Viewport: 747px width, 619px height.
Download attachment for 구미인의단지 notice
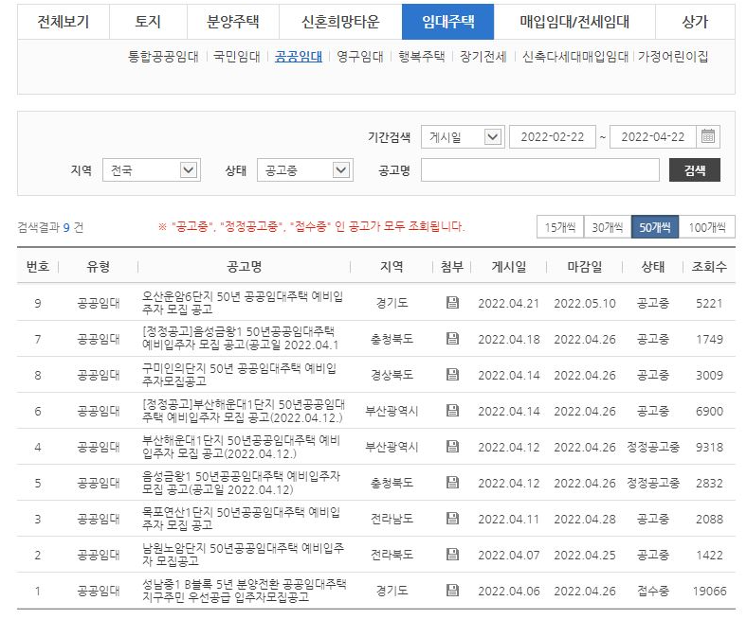pos(452,375)
